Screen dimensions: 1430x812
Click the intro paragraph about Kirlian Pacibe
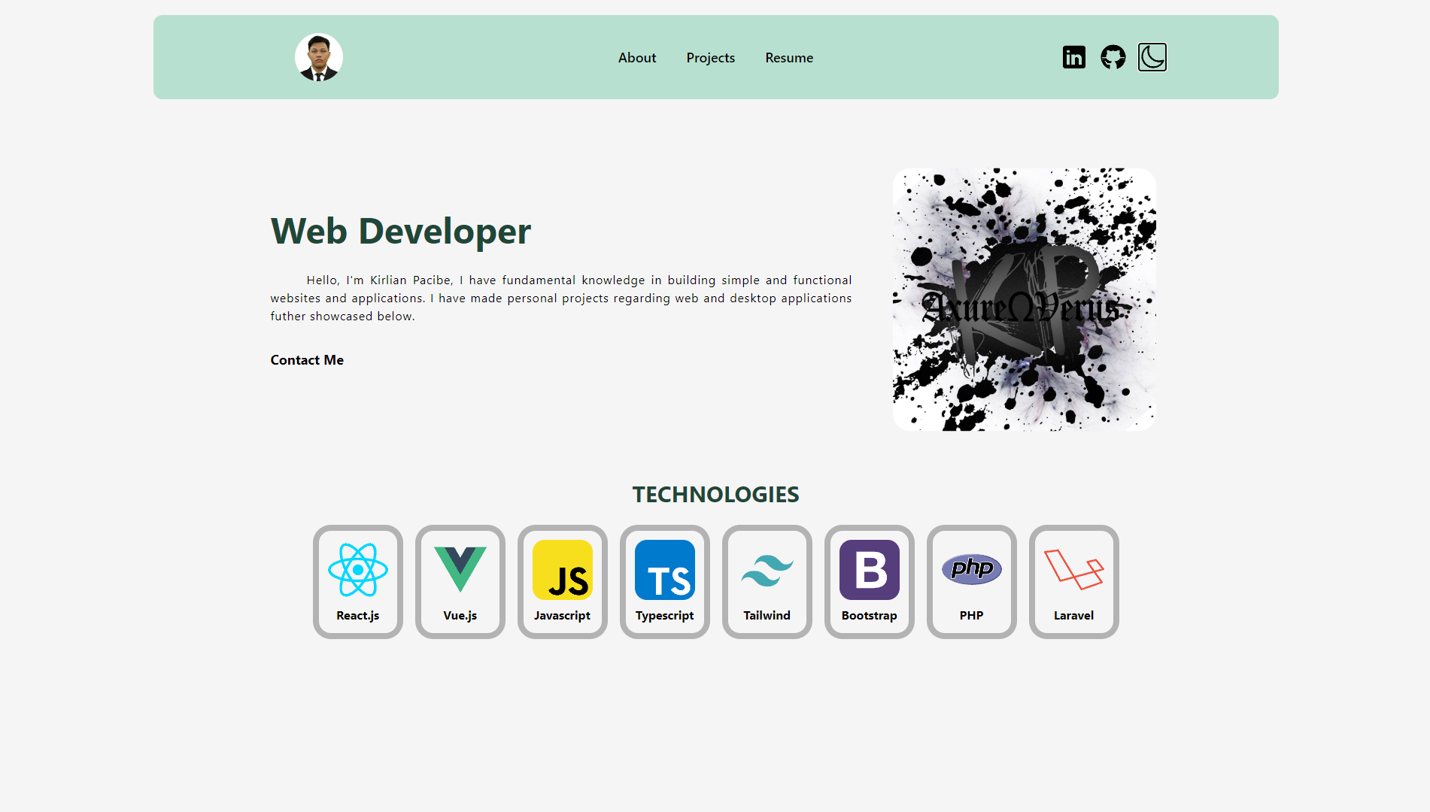point(561,298)
